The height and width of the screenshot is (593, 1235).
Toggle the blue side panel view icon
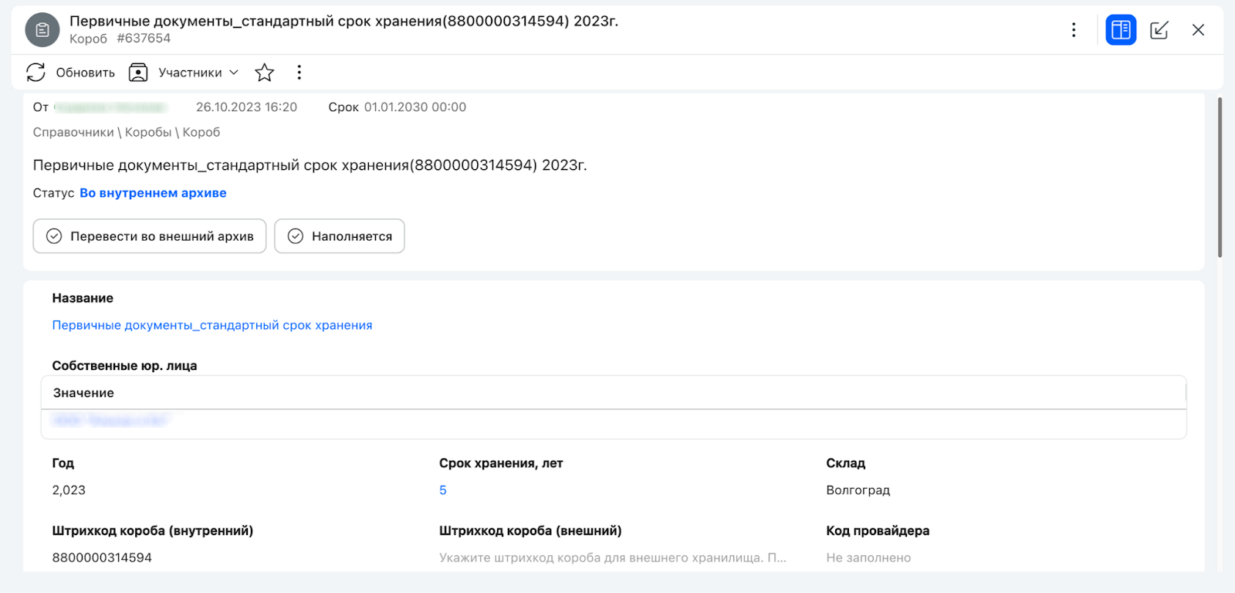[x=1121, y=30]
